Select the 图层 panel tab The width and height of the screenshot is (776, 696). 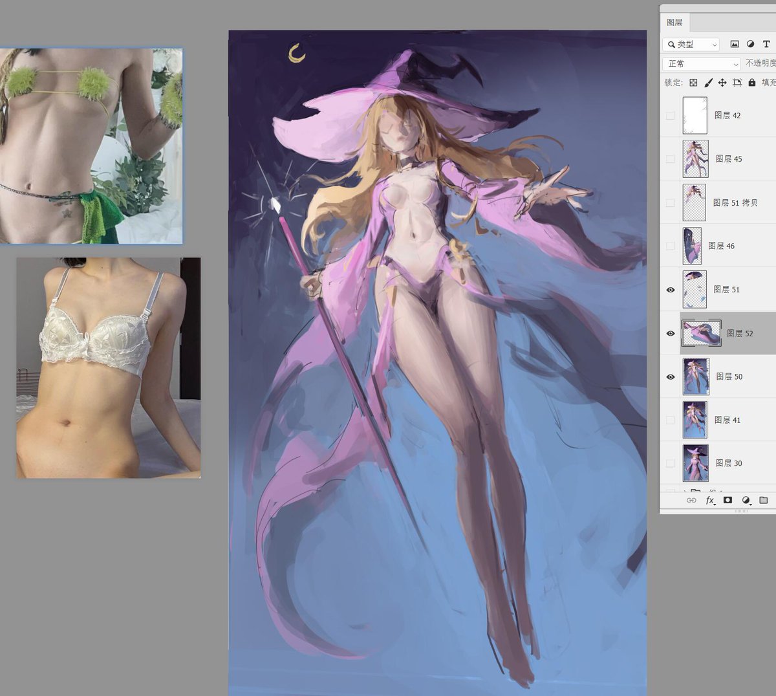click(x=674, y=22)
